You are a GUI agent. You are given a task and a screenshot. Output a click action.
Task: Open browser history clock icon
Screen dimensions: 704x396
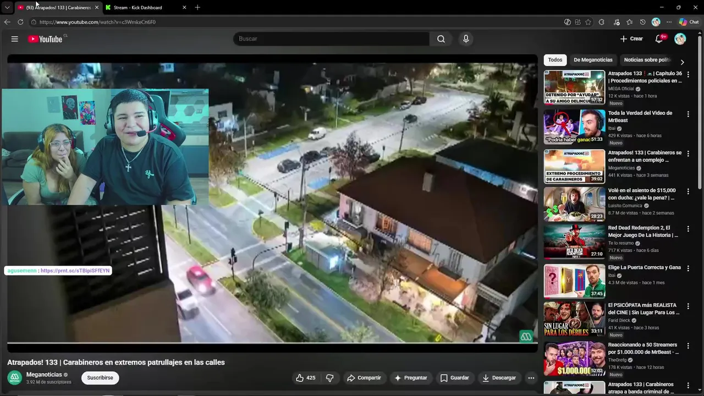(642, 22)
